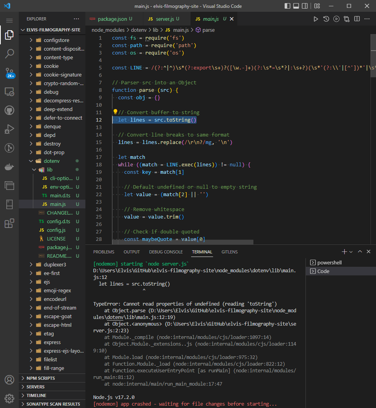Open the quick fix lightbulb on line 11
The width and height of the screenshot is (376, 408).
116,112
